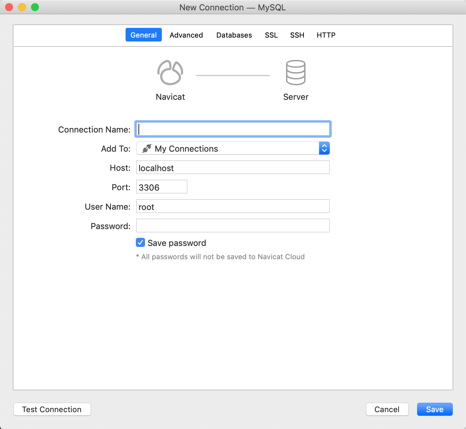Click the Save password label text
The width and height of the screenshot is (466, 429).
177,243
